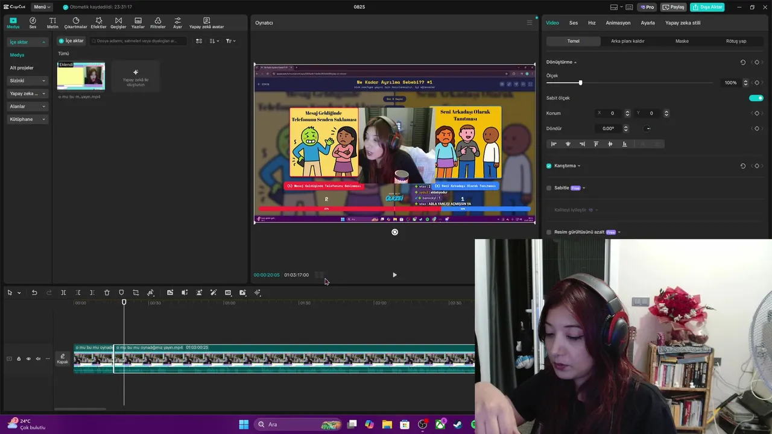772x434 pixels.
Task: Mute the main track audio
Action: [x=38, y=359]
